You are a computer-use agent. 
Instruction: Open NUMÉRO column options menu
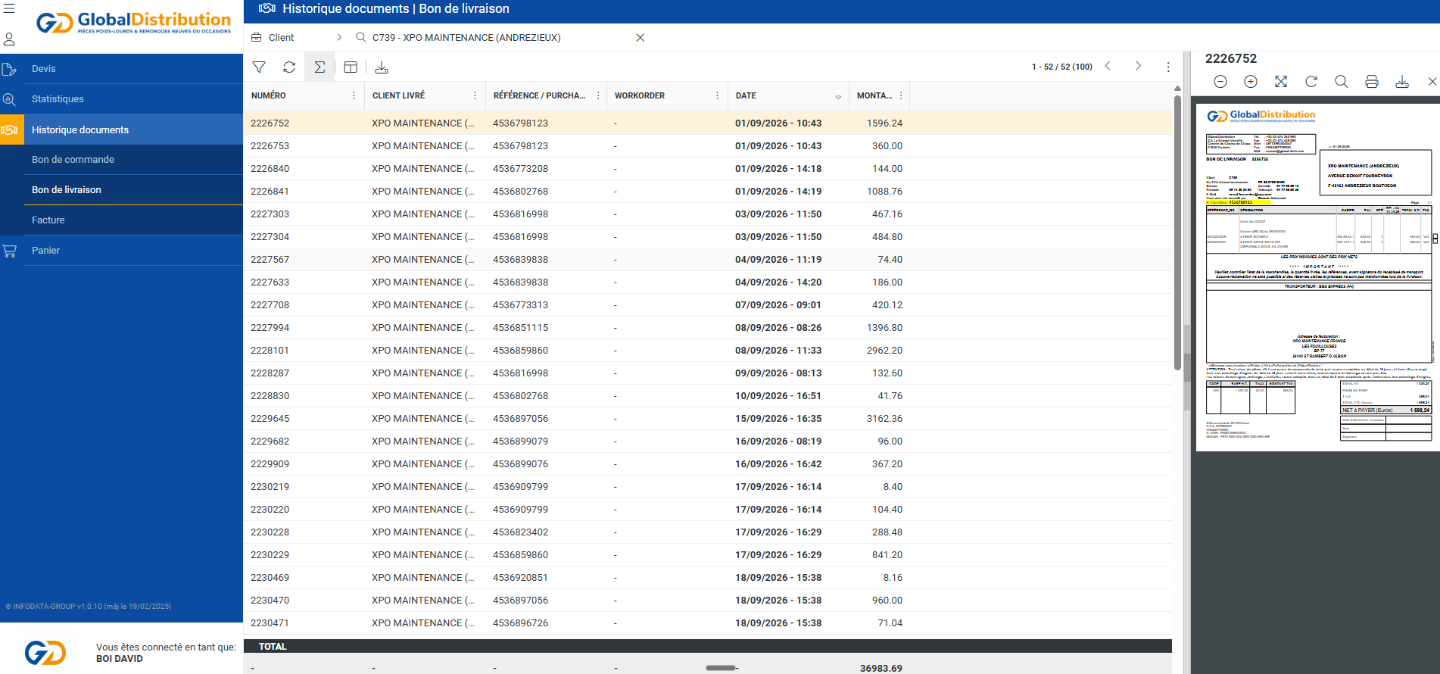354,95
